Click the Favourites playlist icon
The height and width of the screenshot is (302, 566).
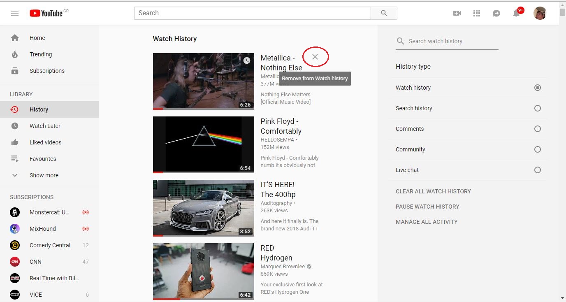click(15, 159)
